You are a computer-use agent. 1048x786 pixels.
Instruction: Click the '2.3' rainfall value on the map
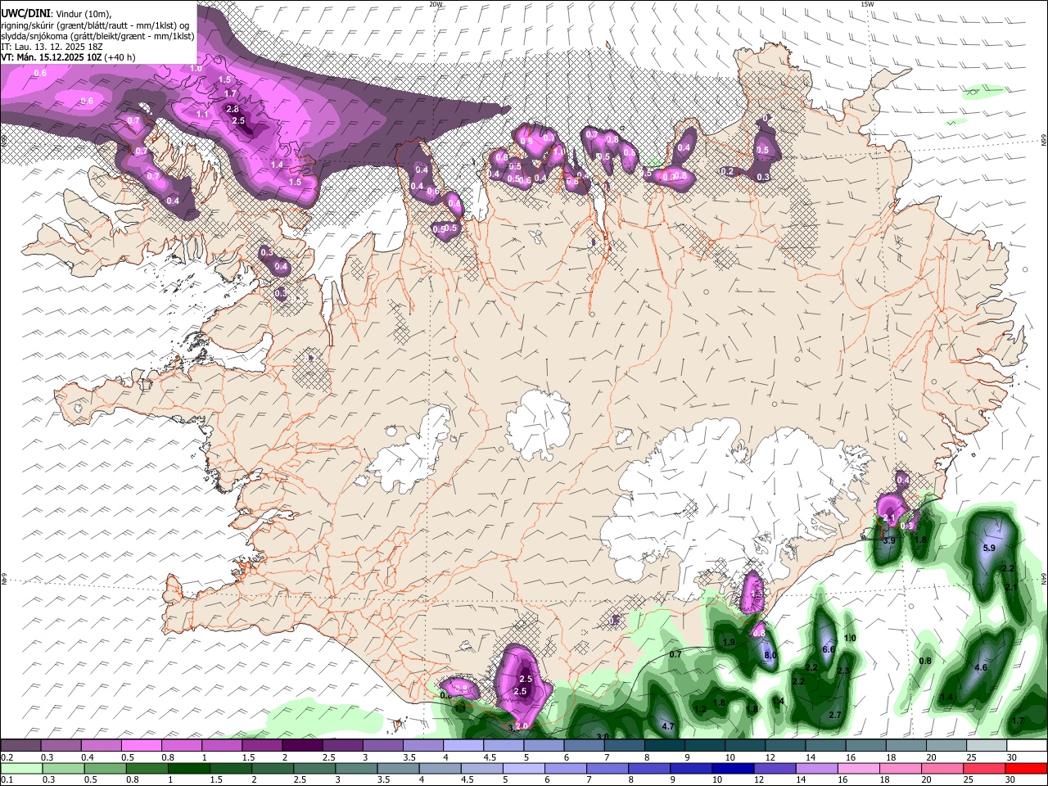click(843, 671)
